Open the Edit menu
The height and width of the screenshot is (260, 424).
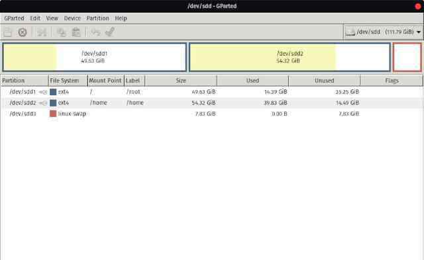[35, 18]
